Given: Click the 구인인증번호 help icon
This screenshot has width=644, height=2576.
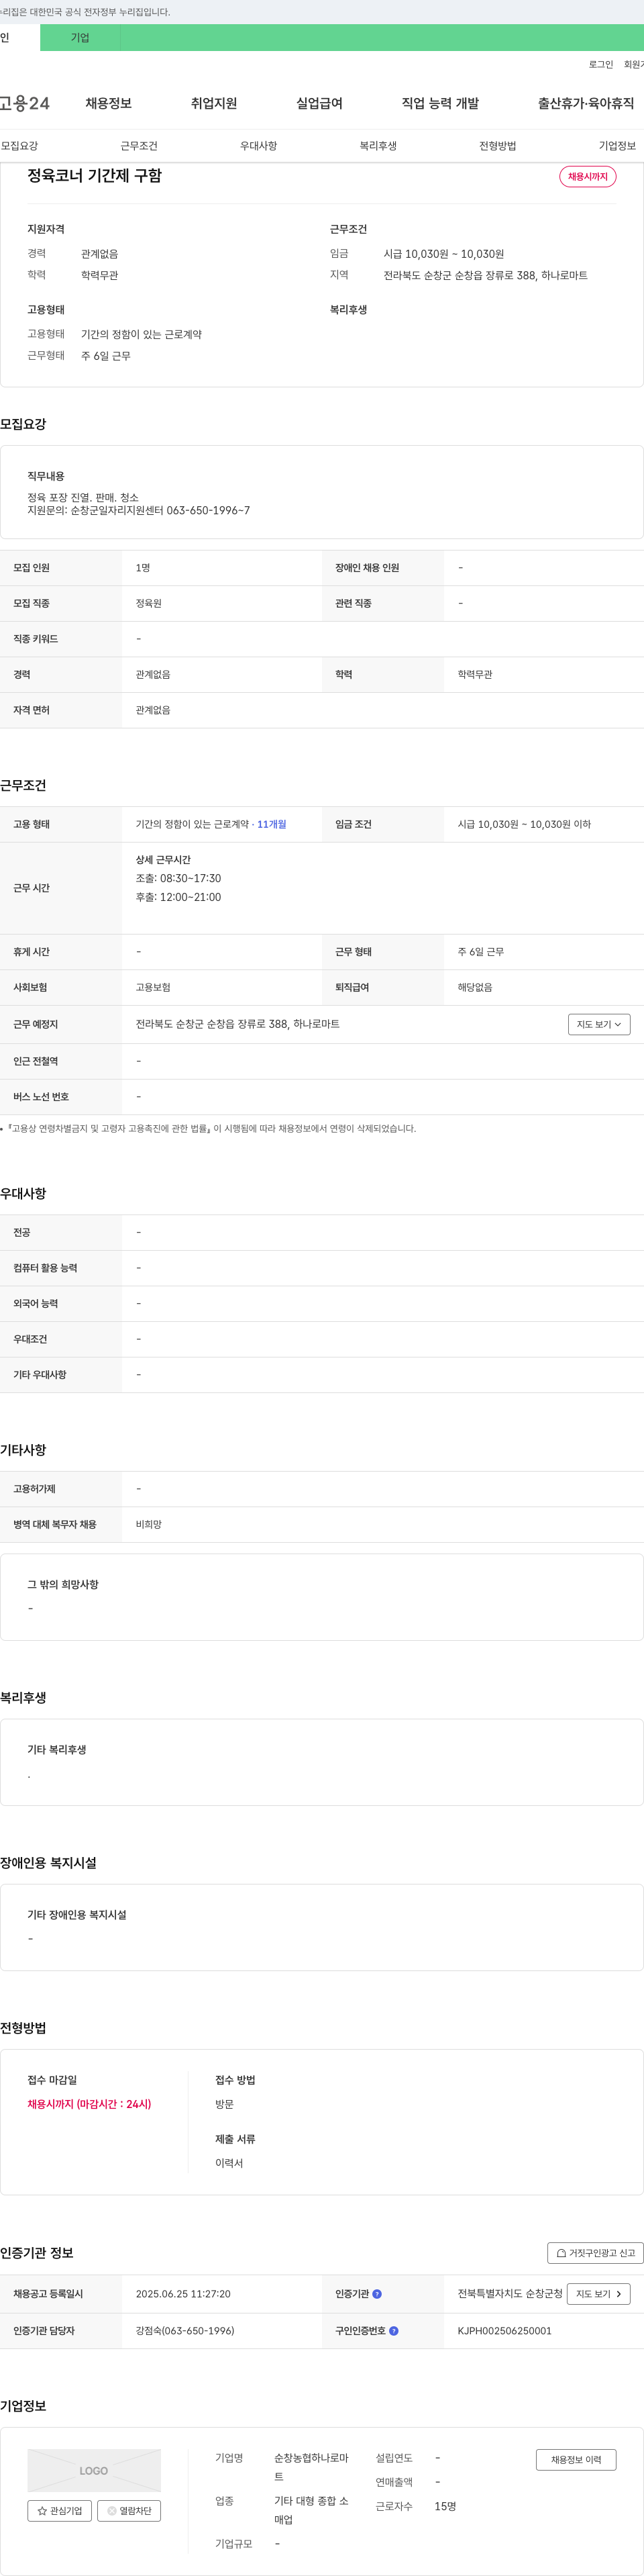Looking at the screenshot, I should click(393, 2330).
